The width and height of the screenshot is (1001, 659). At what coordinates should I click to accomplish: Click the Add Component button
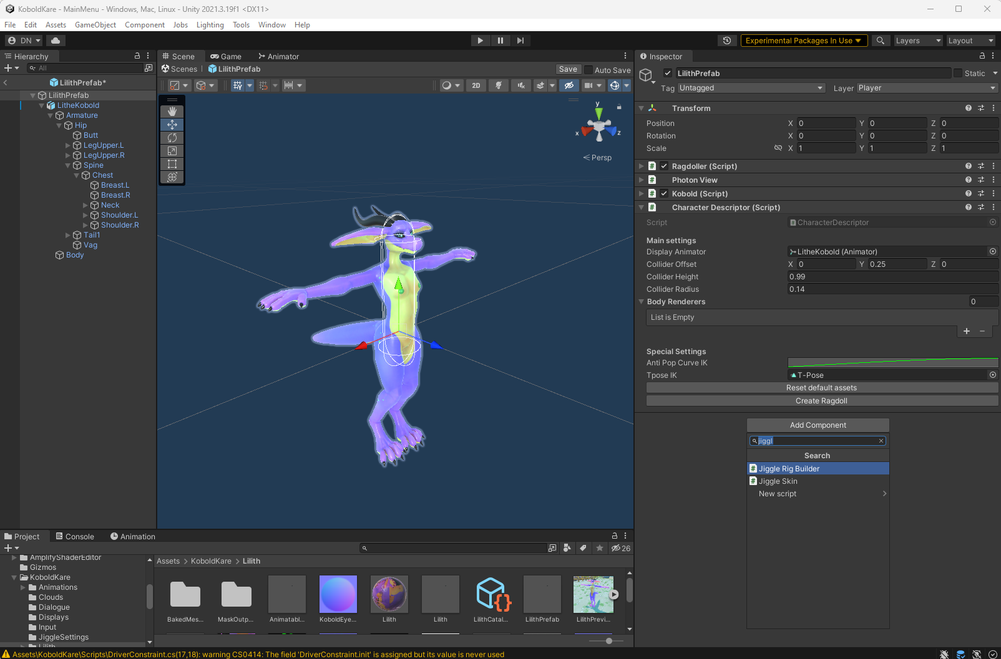tap(818, 425)
